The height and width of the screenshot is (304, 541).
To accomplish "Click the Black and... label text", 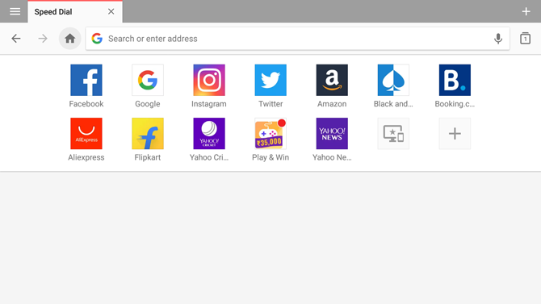I will [393, 104].
